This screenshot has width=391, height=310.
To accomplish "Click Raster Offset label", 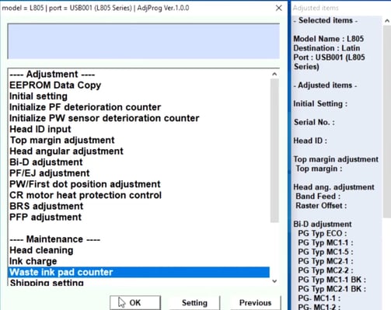I will 321,206.
